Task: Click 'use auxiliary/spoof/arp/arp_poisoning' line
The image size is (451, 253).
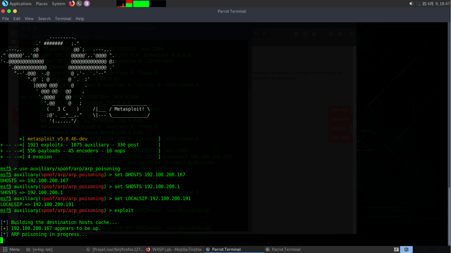Action: [x=60, y=169]
